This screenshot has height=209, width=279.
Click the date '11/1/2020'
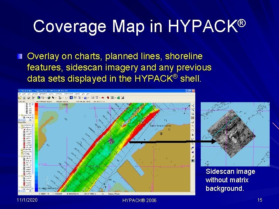click(x=27, y=200)
